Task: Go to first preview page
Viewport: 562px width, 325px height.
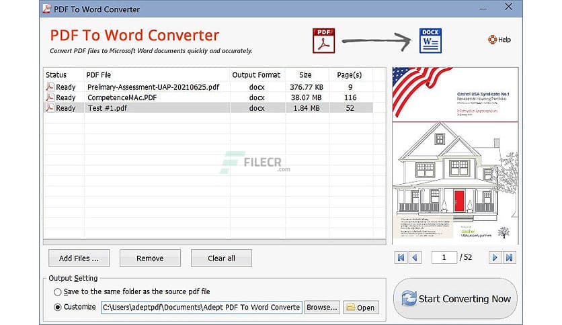Action: [401, 257]
